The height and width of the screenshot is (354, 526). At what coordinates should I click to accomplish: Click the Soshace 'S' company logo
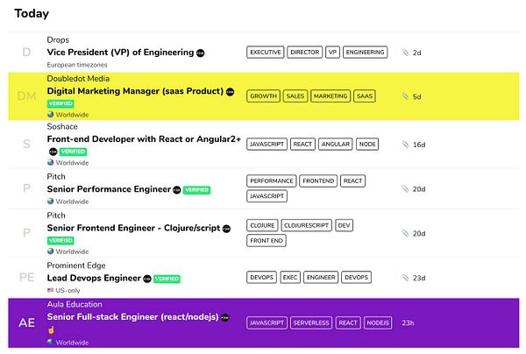click(26, 143)
